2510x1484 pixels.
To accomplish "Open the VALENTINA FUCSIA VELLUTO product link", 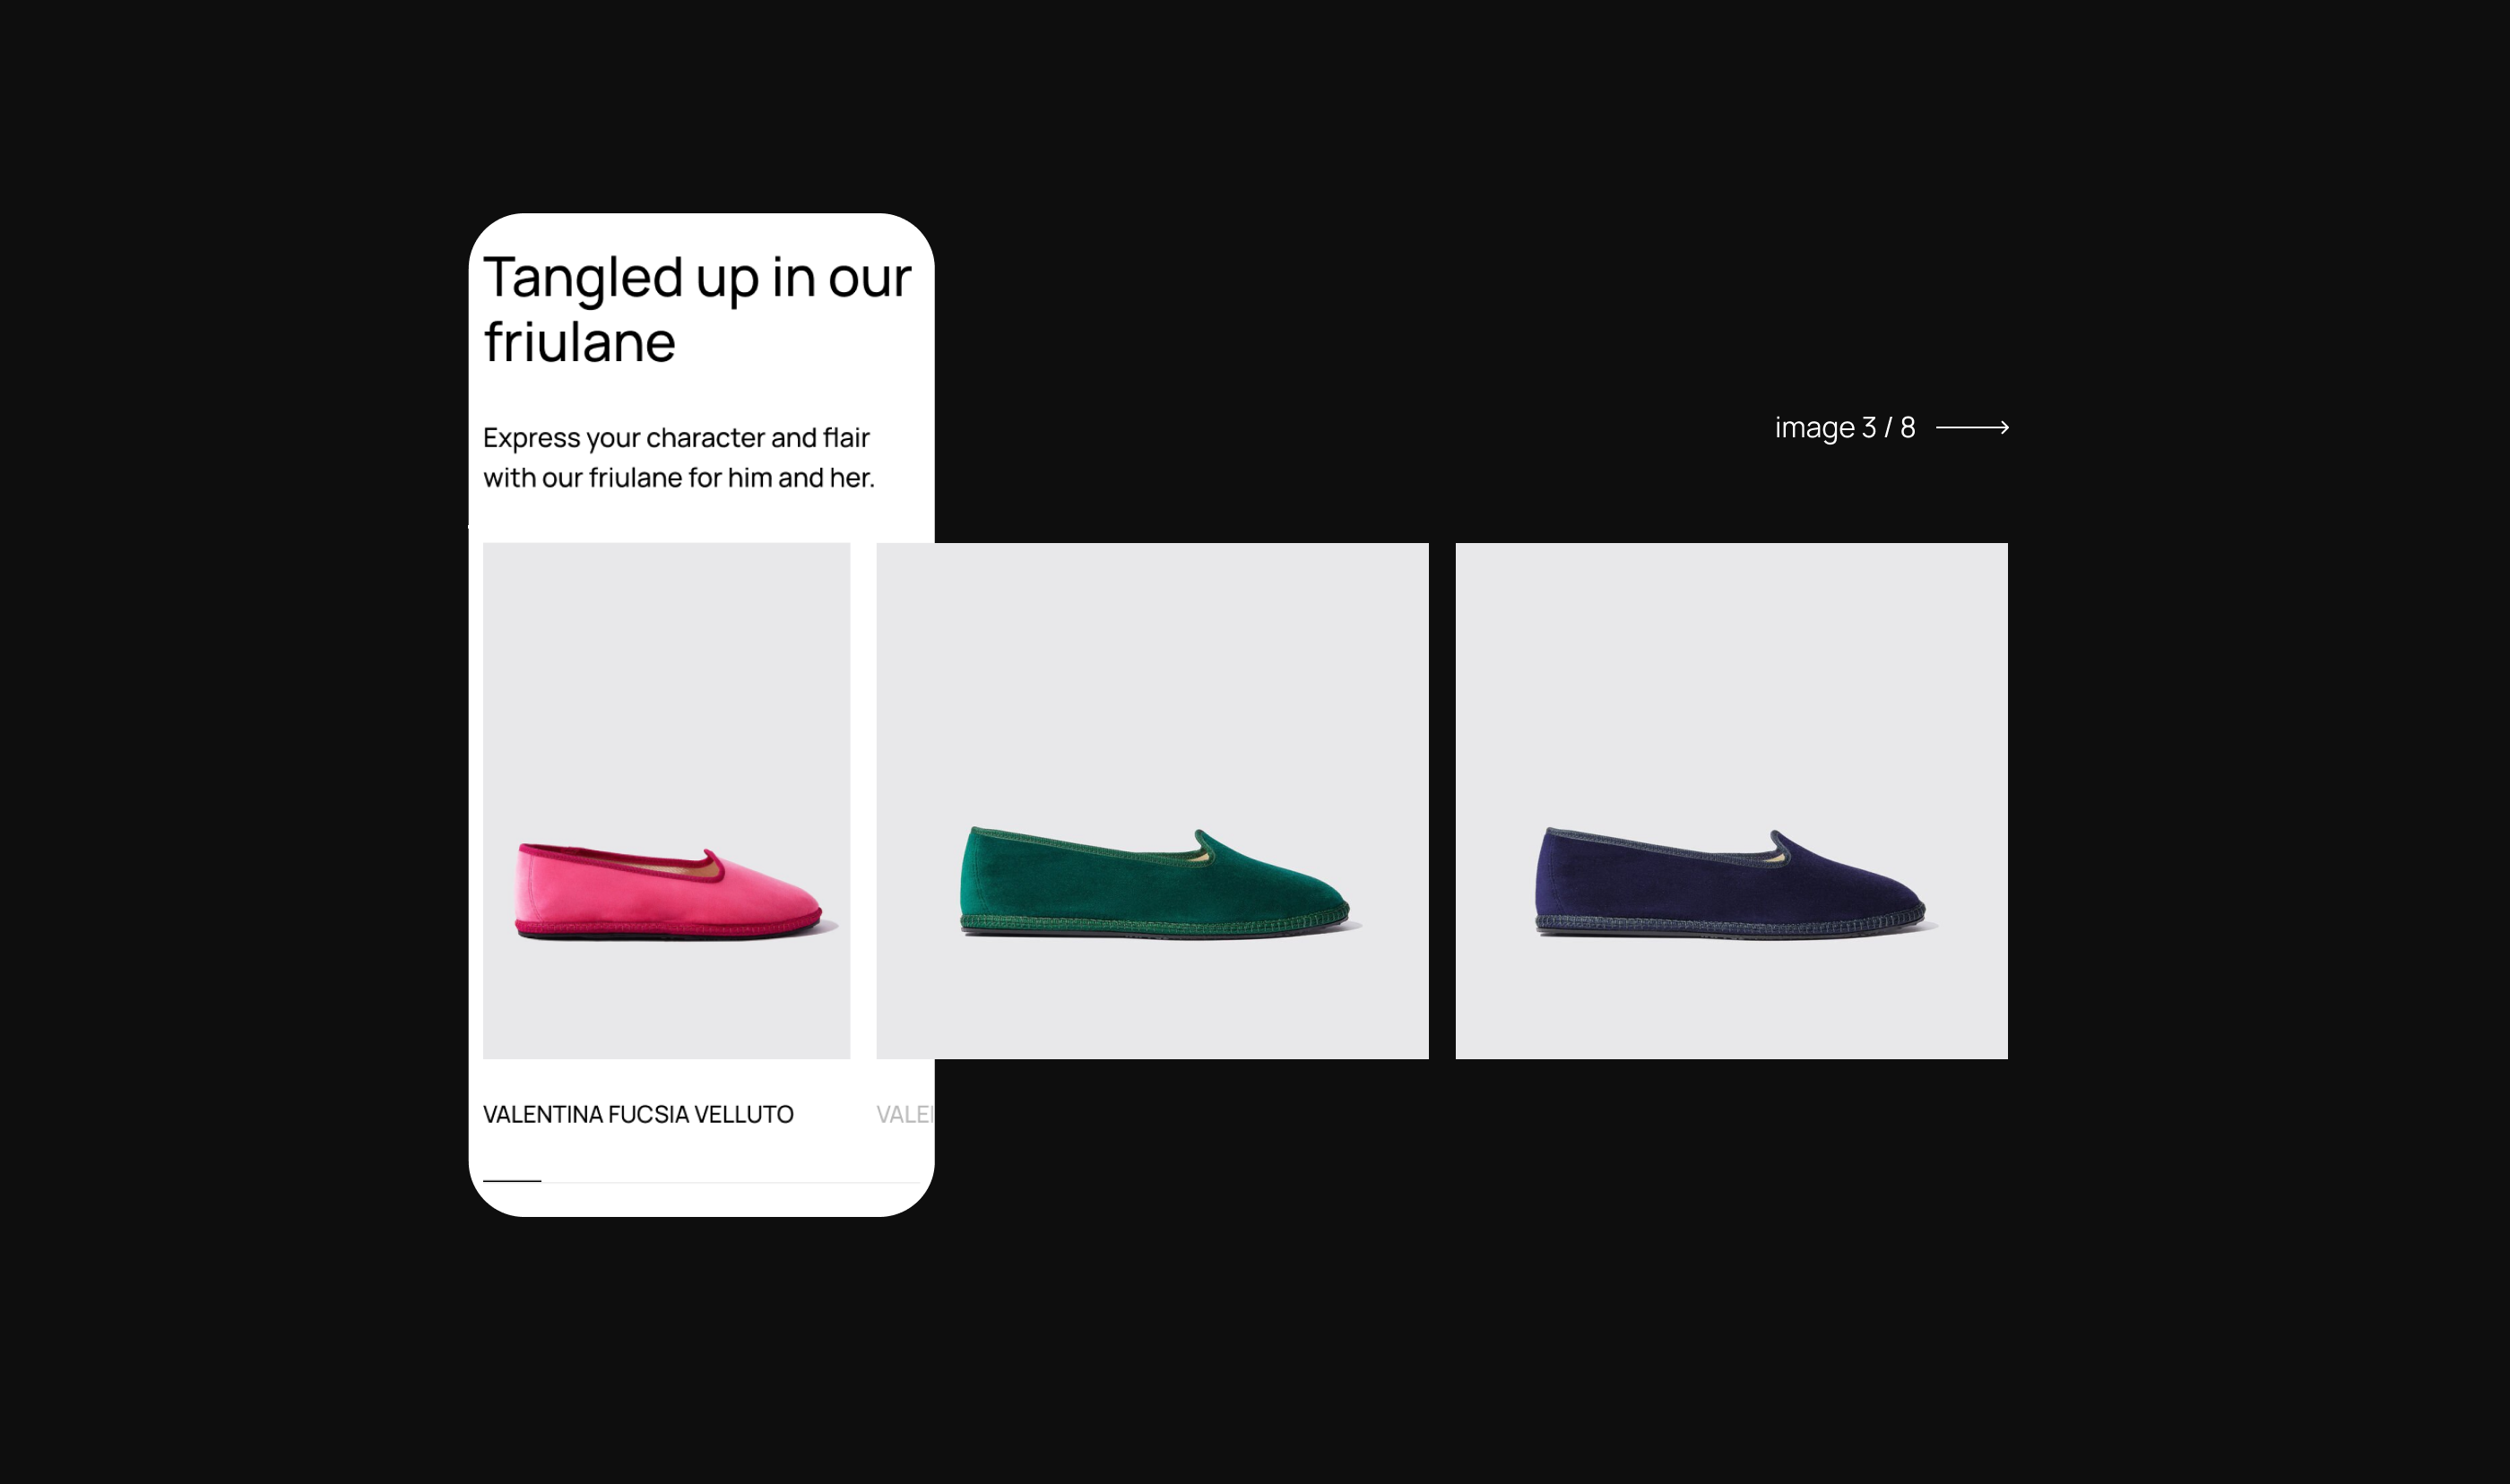I will click(x=638, y=1114).
